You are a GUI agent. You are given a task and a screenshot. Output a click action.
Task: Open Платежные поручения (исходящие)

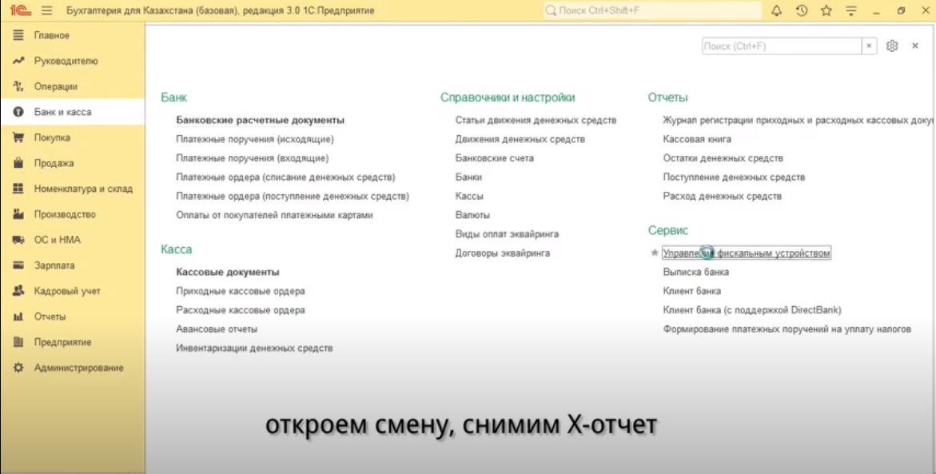pos(255,140)
